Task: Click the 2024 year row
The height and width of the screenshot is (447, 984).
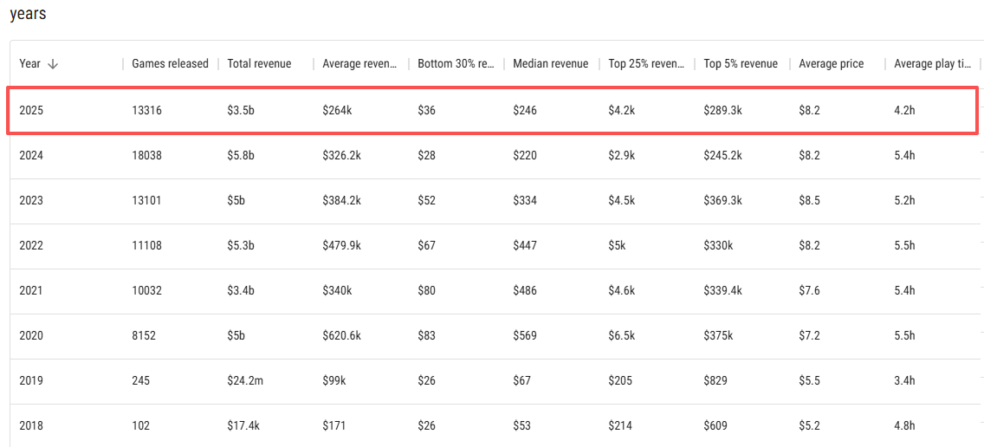Action: (x=31, y=155)
